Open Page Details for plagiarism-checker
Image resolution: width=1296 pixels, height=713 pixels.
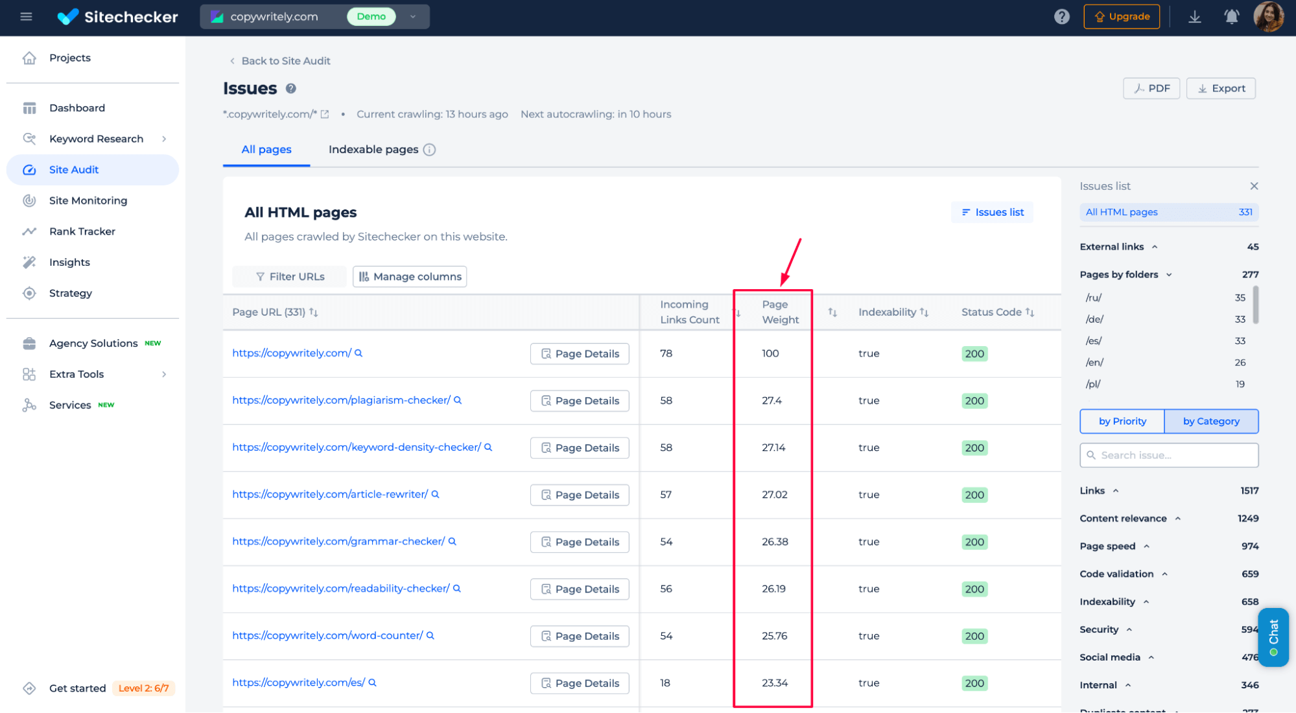[x=580, y=401]
